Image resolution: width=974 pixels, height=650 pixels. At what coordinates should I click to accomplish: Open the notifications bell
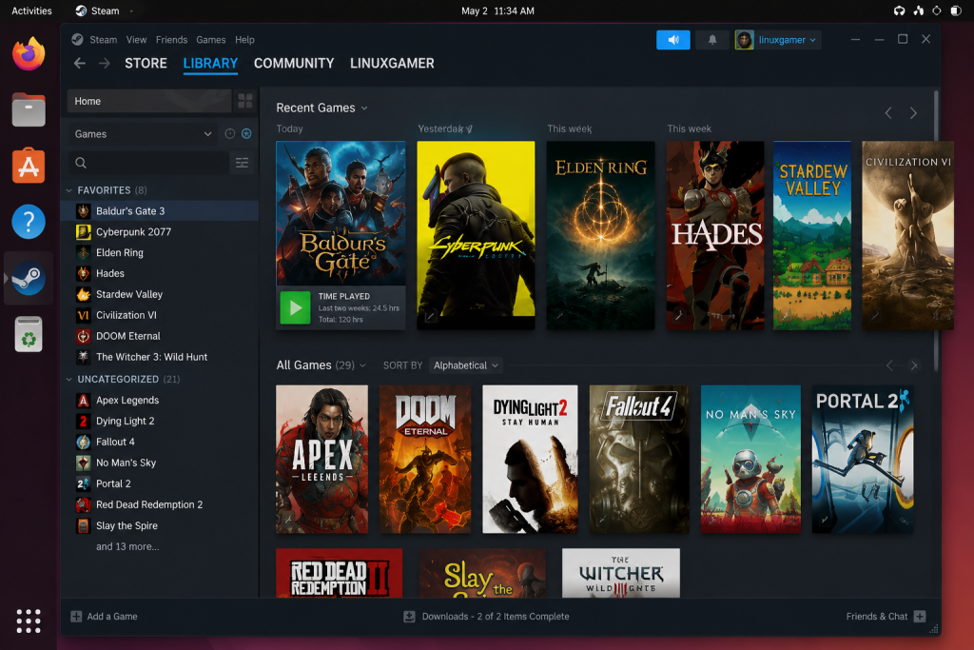click(x=711, y=40)
